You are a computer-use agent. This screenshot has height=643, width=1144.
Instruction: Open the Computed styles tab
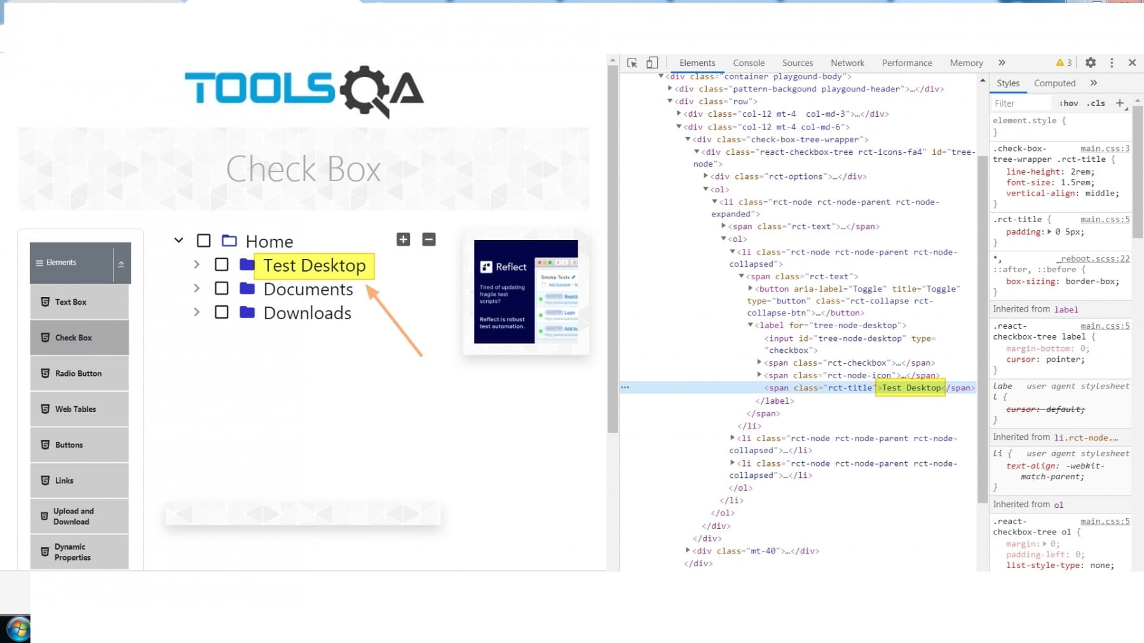pyautogui.click(x=1054, y=83)
